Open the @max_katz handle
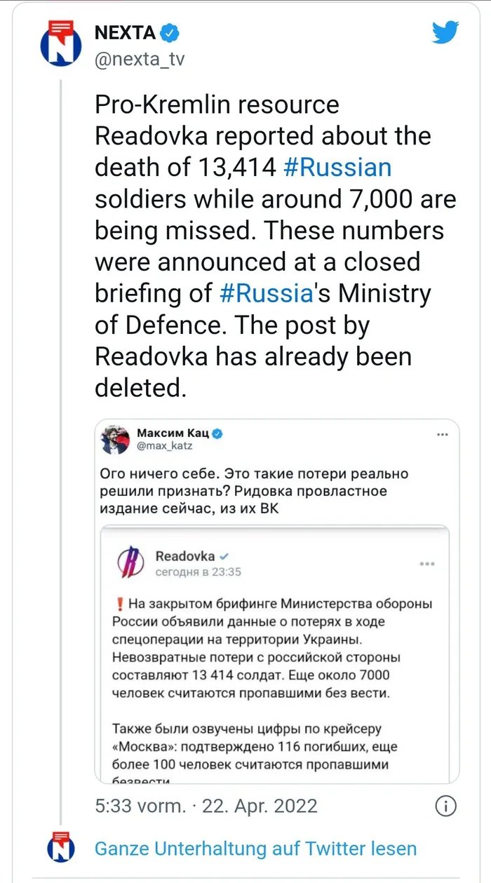 tap(164, 446)
